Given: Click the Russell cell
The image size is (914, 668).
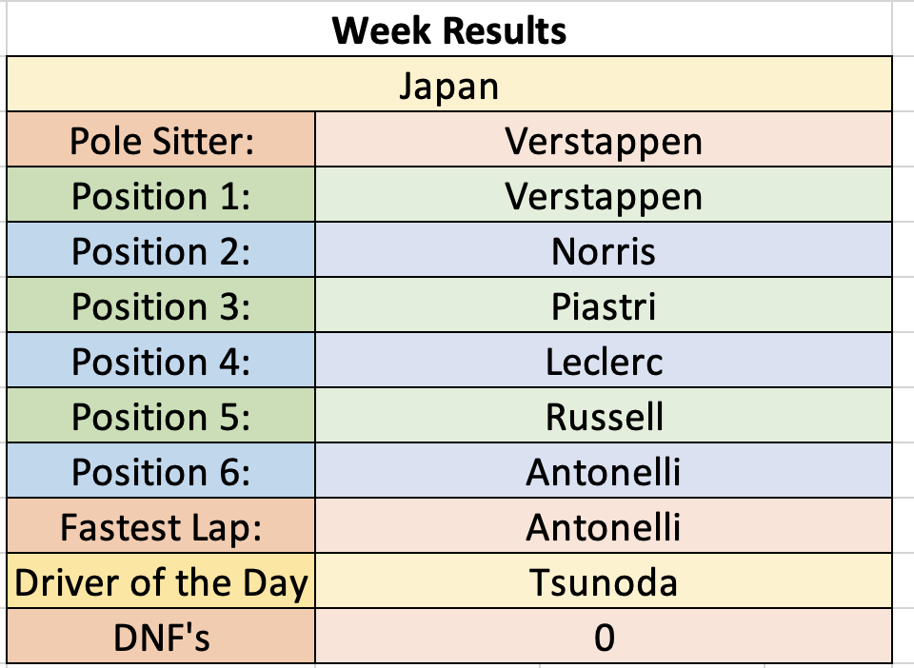Looking at the screenshot, I should point(604,415).
